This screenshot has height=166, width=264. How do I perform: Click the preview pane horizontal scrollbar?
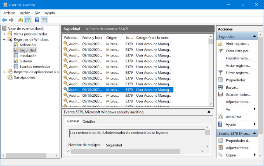pyautogui.click(x=125, y=151)
